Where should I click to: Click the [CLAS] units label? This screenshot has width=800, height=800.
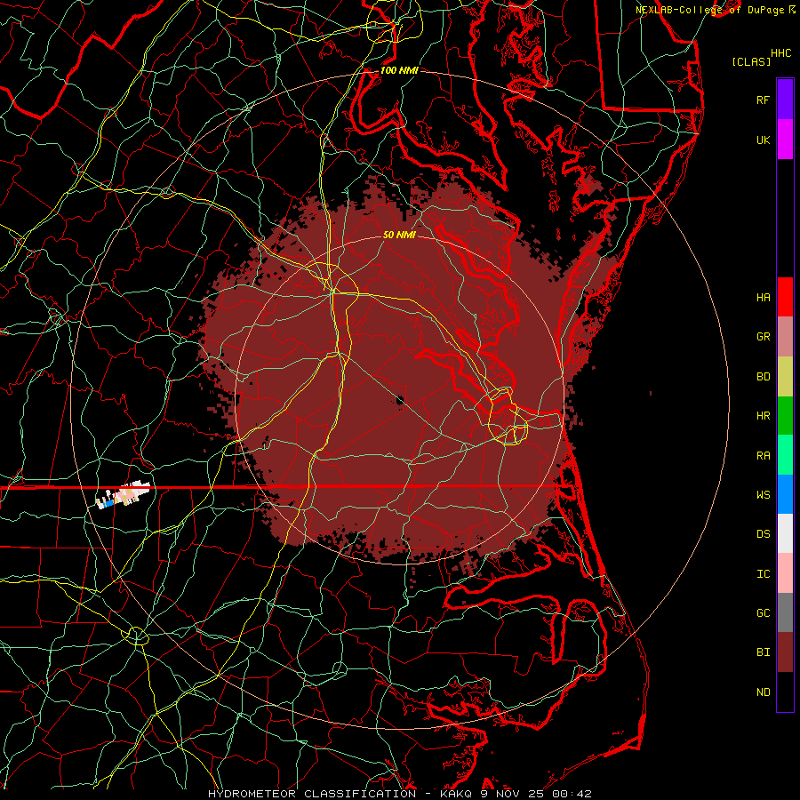[x=751, y=62]
